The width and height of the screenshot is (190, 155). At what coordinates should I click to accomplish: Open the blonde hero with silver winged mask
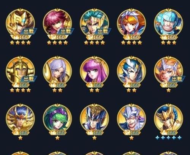[x=168, y=71]
